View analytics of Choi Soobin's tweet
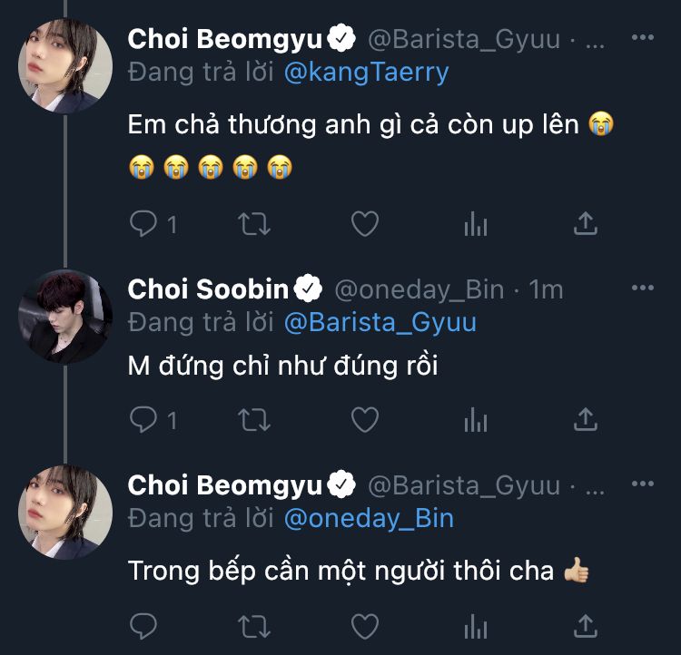Image resolution: width=681 pixels, height=655 pixels. [x=476, y=419]
